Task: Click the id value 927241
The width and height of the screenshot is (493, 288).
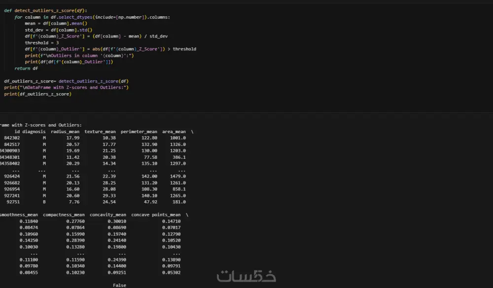Action: [12, 196]
